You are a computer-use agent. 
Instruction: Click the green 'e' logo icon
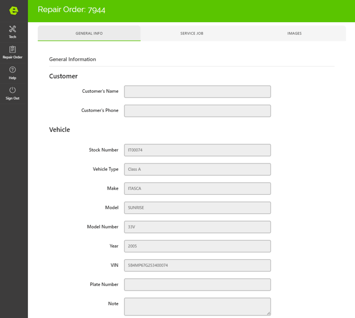pos(13,10)
